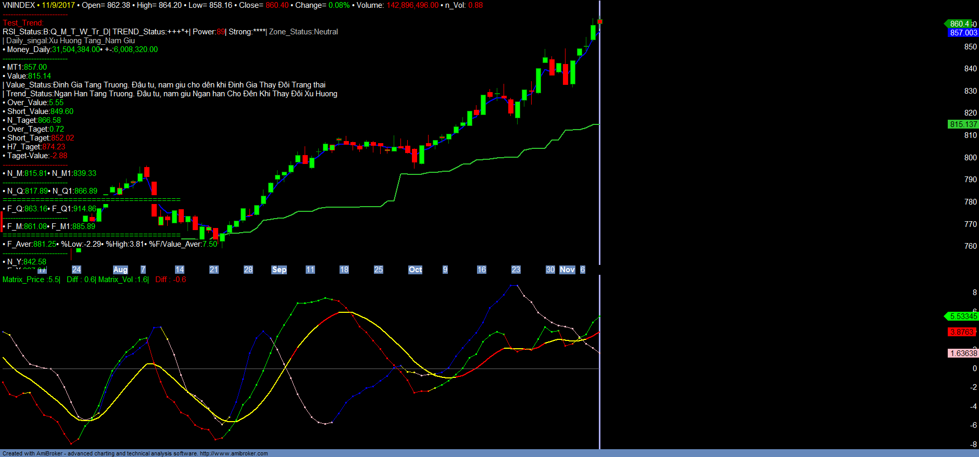This screenshot has width=979, height=457.
Task: Select the Sep month marker on date axis
Action: click(279, 270)
